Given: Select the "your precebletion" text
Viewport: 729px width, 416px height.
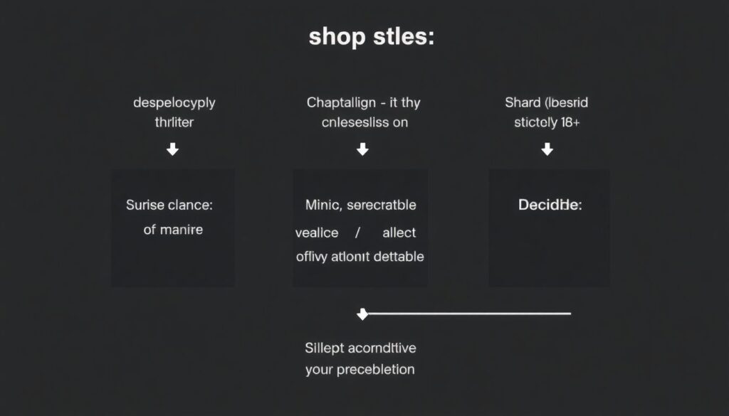Looking at the screenshot, I should (360, 370).
